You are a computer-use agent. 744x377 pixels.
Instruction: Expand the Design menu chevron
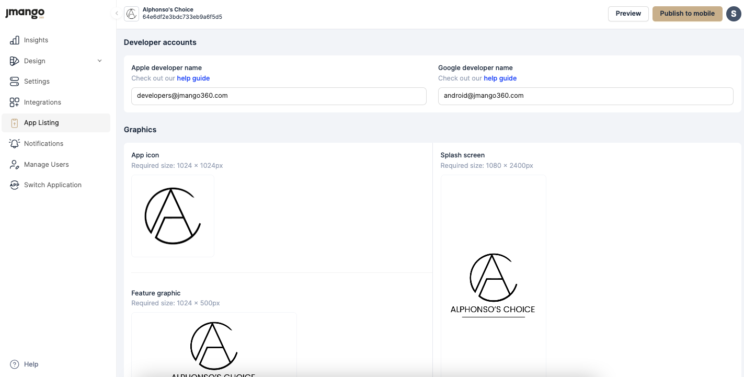tap(99, 61)
